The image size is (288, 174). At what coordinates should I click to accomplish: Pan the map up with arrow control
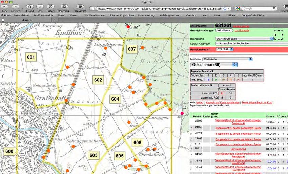278,31
